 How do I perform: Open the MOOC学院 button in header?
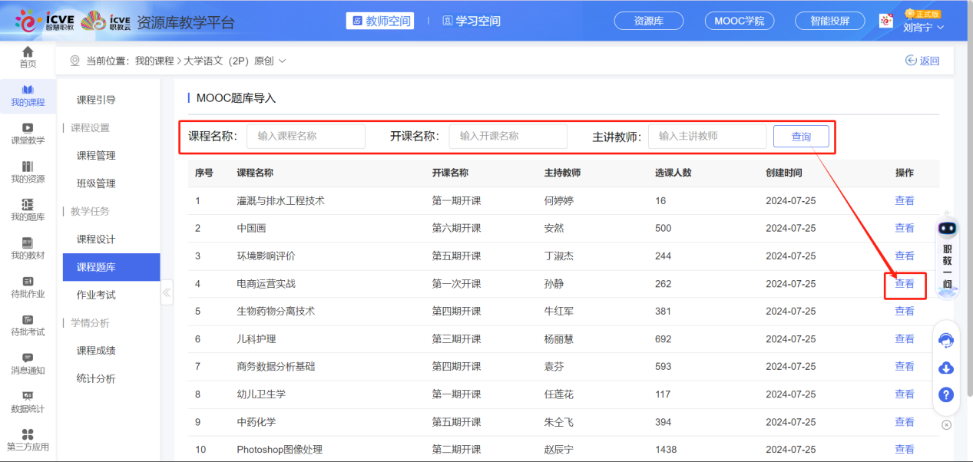(739, 21)
